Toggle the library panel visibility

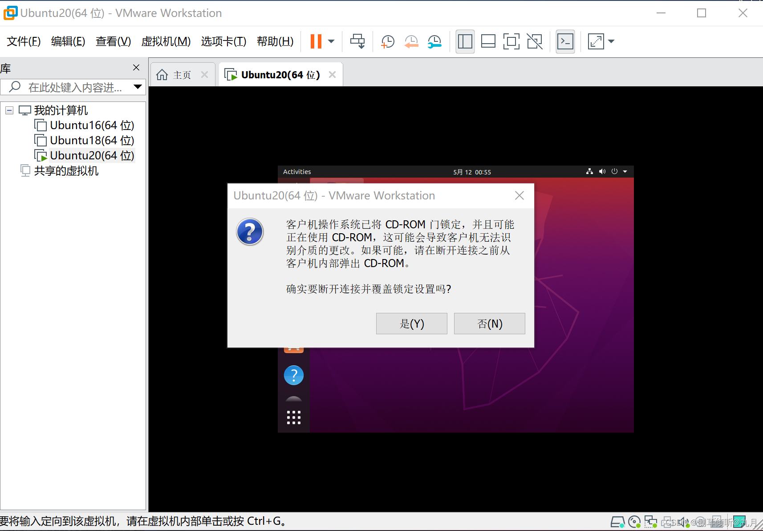(x=465, y=41)
